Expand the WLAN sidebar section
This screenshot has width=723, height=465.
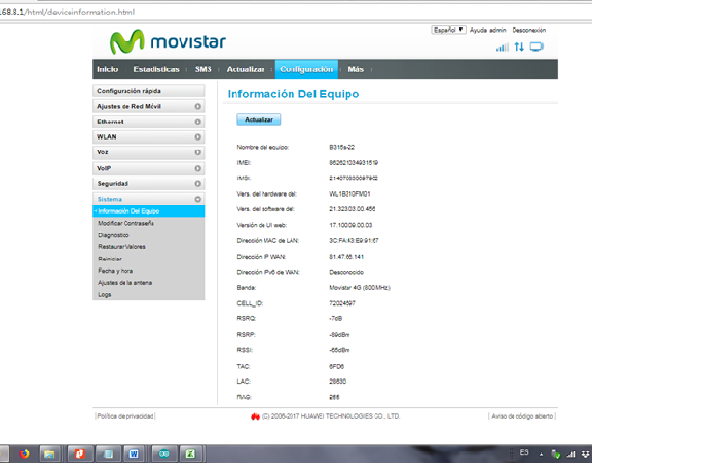tap(197, 137)
